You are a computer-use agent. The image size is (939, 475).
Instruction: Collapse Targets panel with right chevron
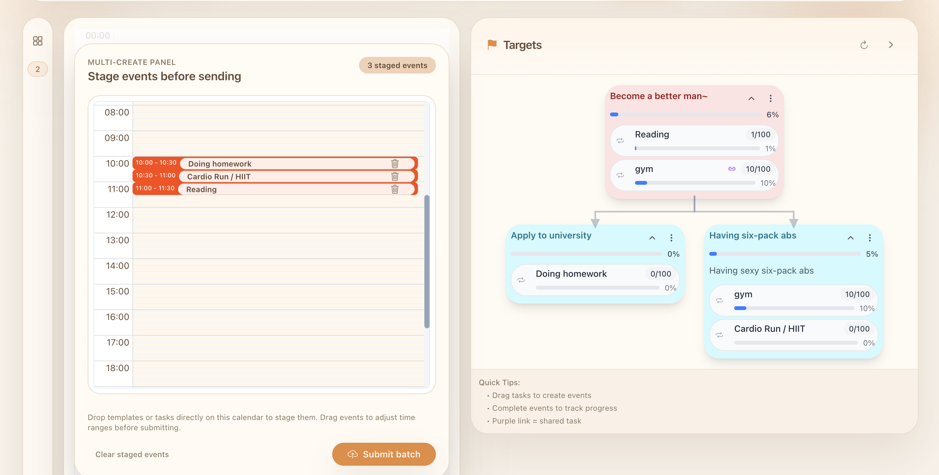coord(891,45)
